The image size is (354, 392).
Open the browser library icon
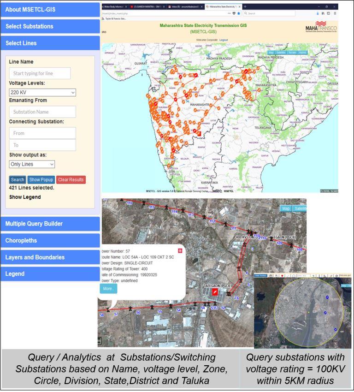[323, 13]
